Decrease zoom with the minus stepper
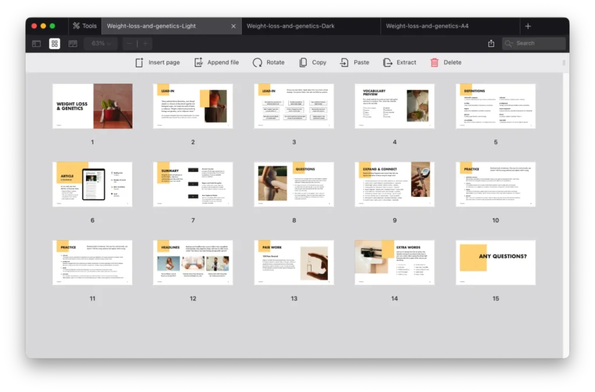The image size is (595, 392). pyautogui.click(x=128, y=43)
